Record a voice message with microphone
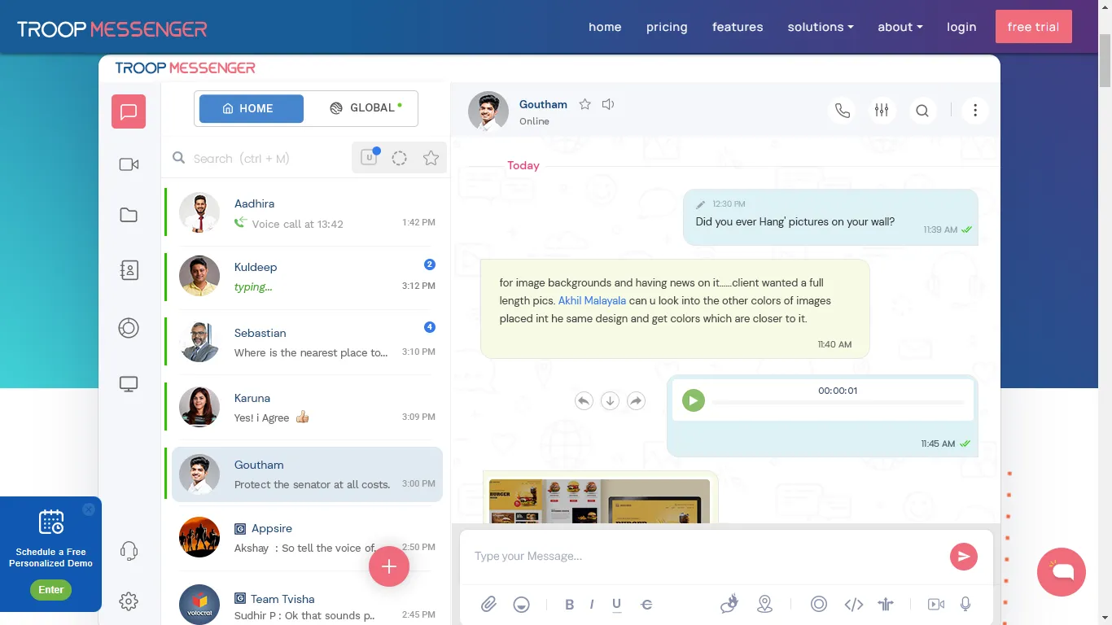 965,604
